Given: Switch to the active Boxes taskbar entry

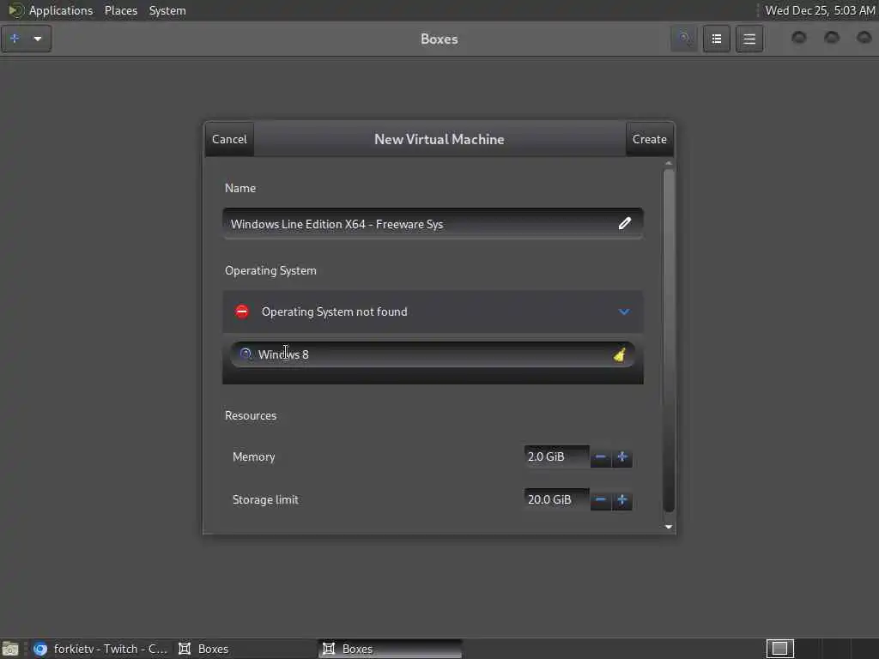Looking at the screenshot, I should tap(391, 649).
